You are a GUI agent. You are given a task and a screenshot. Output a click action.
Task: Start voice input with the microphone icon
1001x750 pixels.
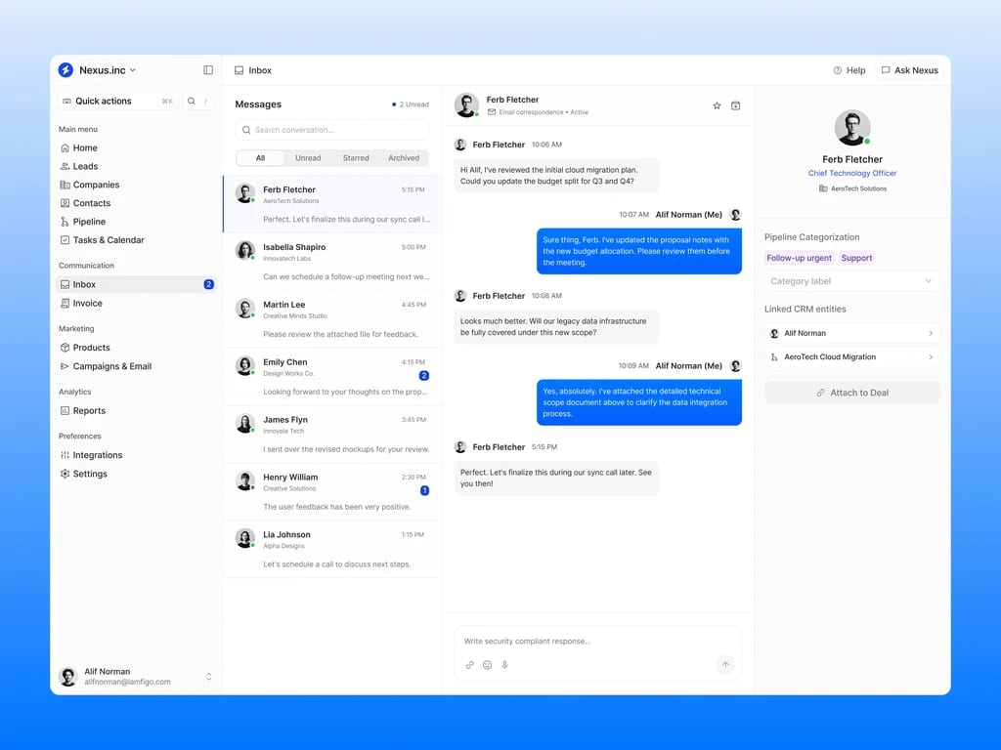[x=505, y=664]
